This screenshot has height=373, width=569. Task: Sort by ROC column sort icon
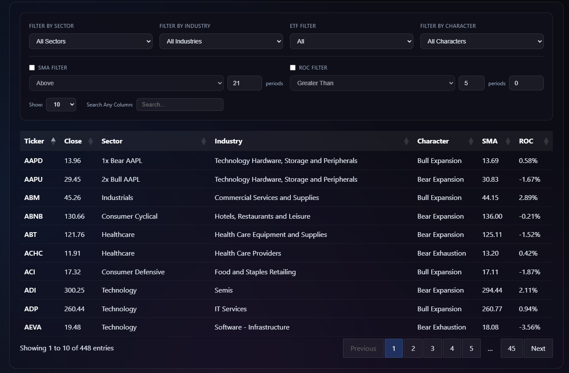[x=546, y=141]
